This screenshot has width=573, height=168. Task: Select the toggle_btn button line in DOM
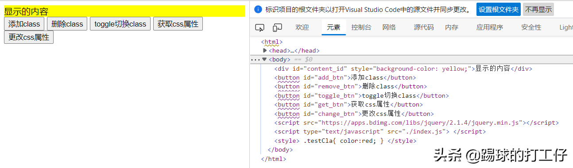(x=361, y=95)
